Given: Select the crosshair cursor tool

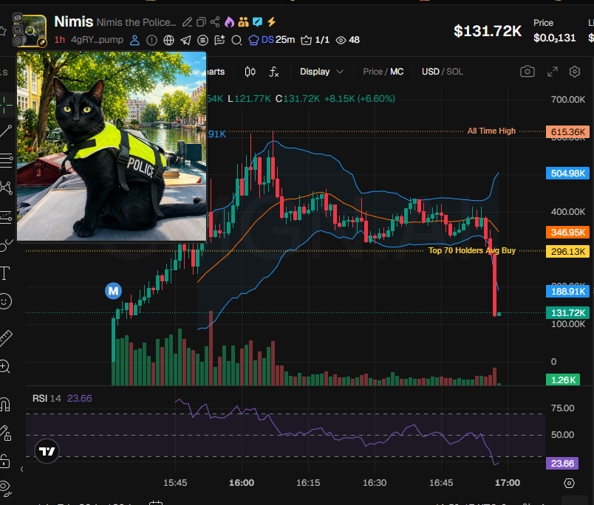Looking at the screenshot, I should click(6, 105).
